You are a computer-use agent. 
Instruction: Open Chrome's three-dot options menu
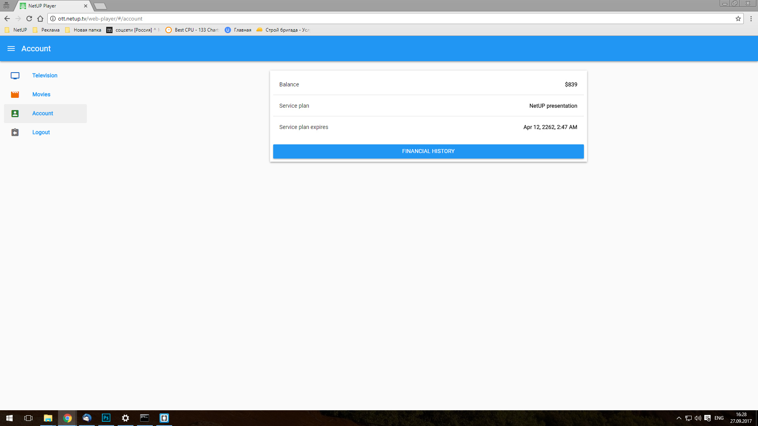[x=751, y=19]
